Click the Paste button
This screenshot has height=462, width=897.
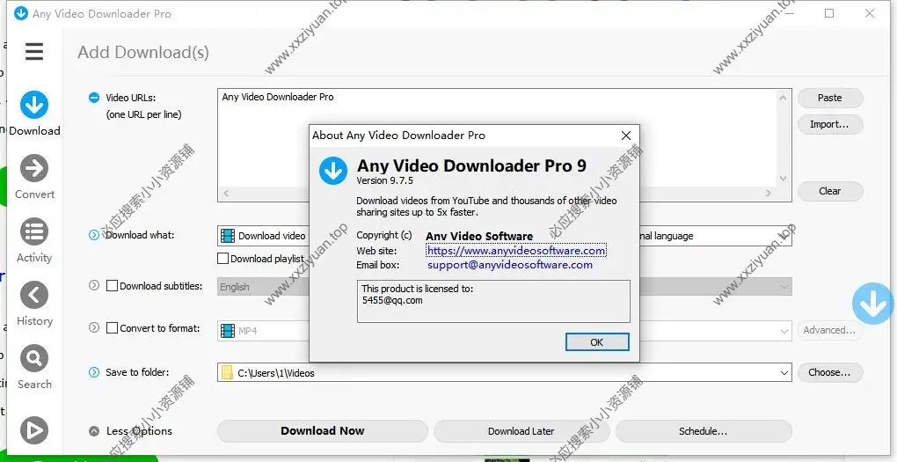tap(830, 98)
